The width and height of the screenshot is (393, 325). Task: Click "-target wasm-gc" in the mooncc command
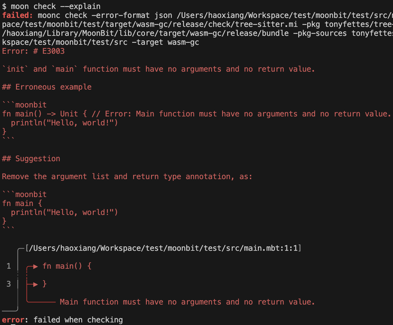pos(165,42)
